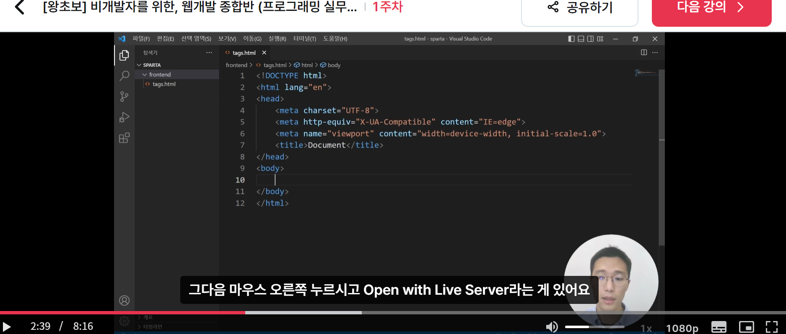This screenshot has height=334, width=786.
Task: Open Source Control in activity bar
Action: point(124,97)
